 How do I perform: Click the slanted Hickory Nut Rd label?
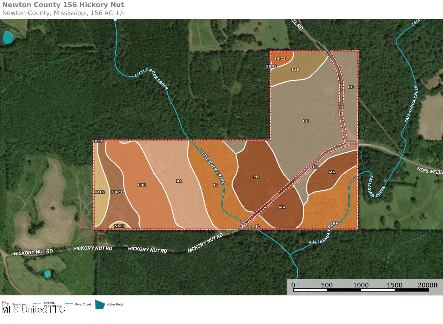(205, 243)
